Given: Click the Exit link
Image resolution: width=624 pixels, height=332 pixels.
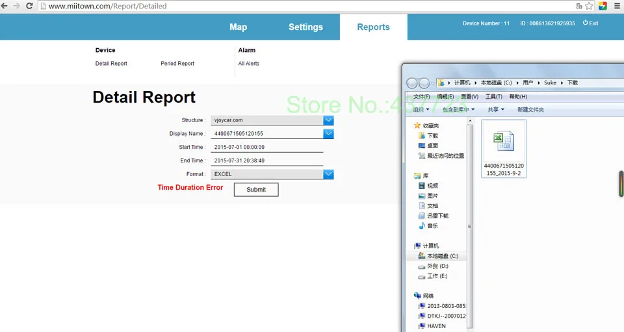Looking at the screenshot, I should tap(591, 23).
